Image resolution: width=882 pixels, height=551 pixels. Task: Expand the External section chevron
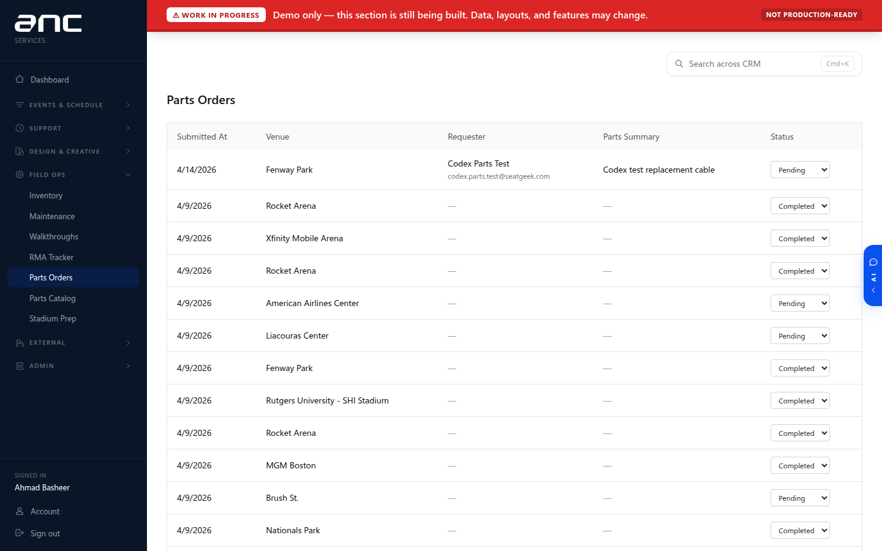tap(128, 343)
